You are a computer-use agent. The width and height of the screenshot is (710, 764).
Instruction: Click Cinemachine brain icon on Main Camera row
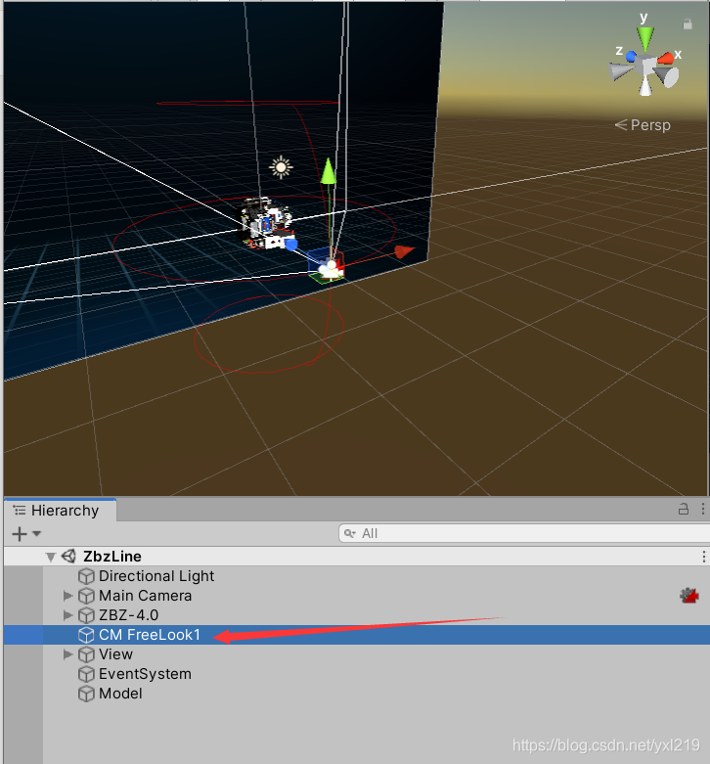click(689, 596)
